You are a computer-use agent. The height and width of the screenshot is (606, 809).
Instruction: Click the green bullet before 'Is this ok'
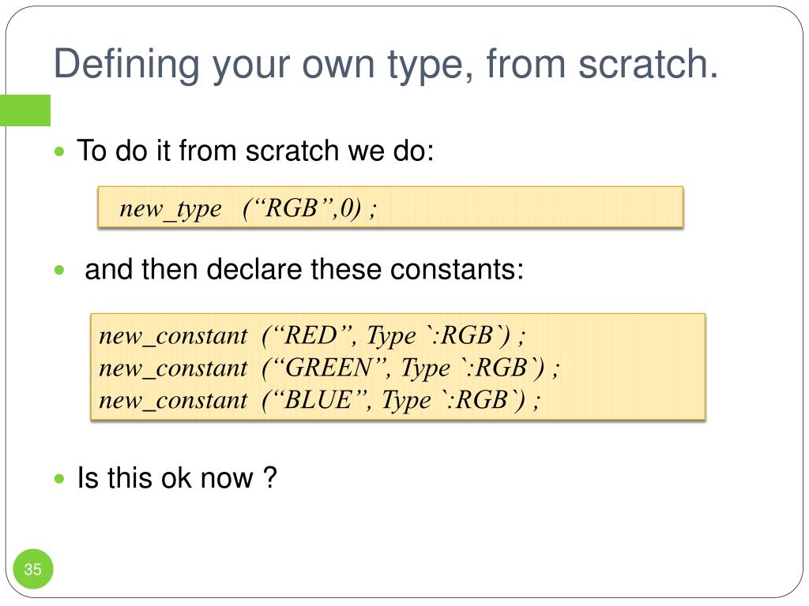pyautogui.click(x=60, y=479)
